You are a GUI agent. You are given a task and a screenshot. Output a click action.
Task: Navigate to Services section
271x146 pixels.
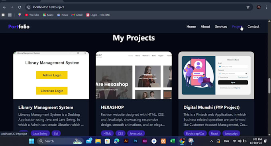point(221,27)
